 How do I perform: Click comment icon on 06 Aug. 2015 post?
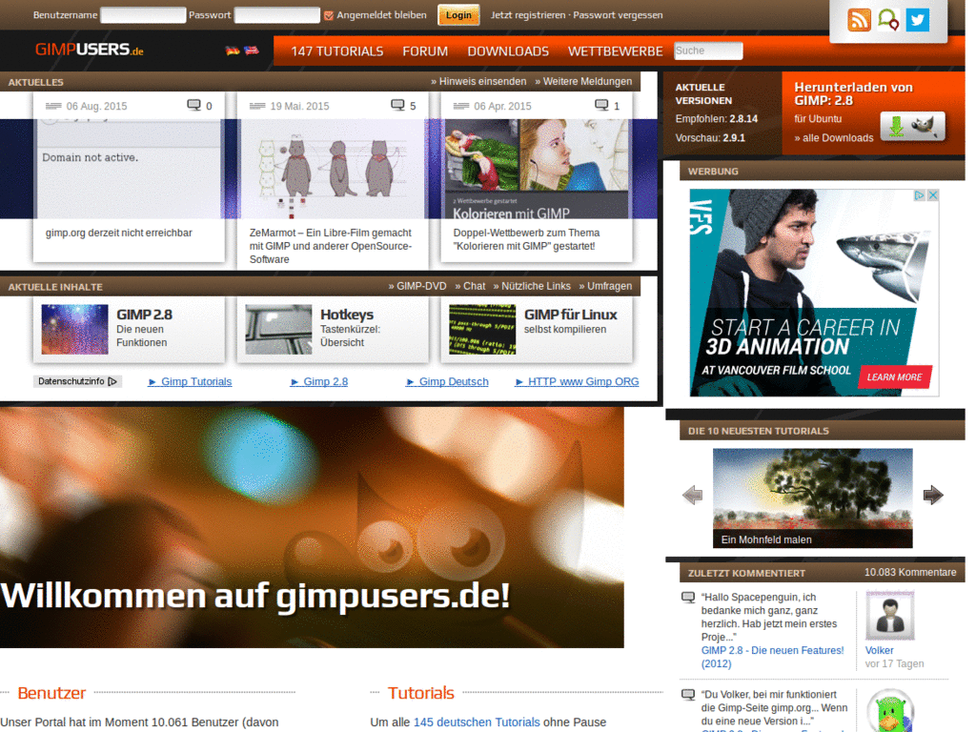(194, 105)
